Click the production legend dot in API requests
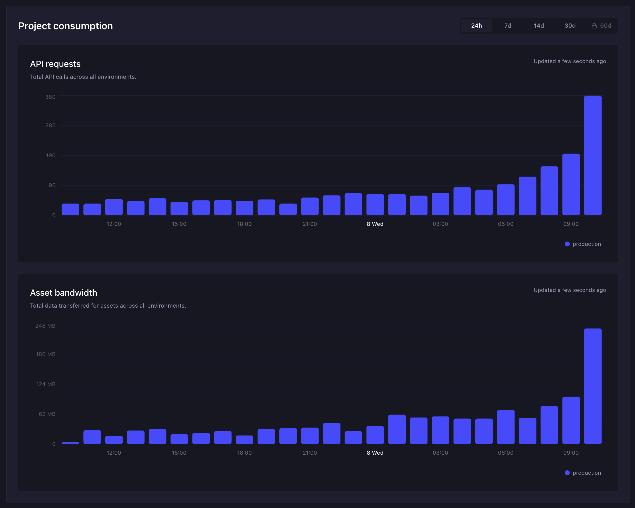Image resolution: width=635 pixels, height=508 pixels. coord(567,244)
